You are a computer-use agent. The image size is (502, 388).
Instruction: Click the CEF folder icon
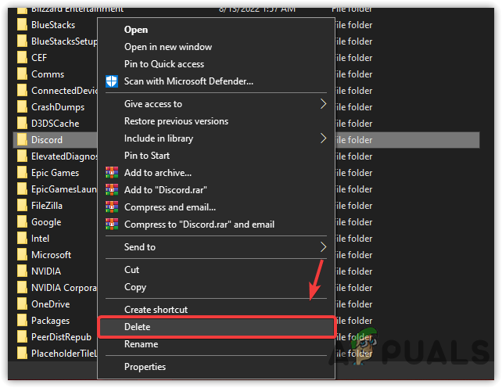pos(22,58)
